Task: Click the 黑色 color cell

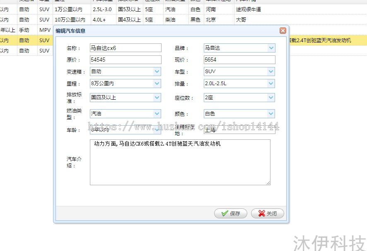Action: 196,19
